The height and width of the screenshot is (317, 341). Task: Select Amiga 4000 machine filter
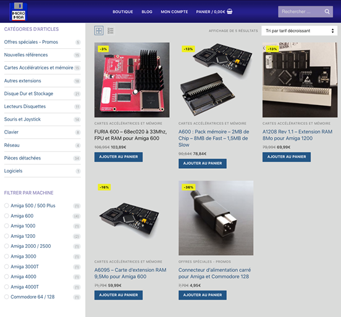(7, 277)
